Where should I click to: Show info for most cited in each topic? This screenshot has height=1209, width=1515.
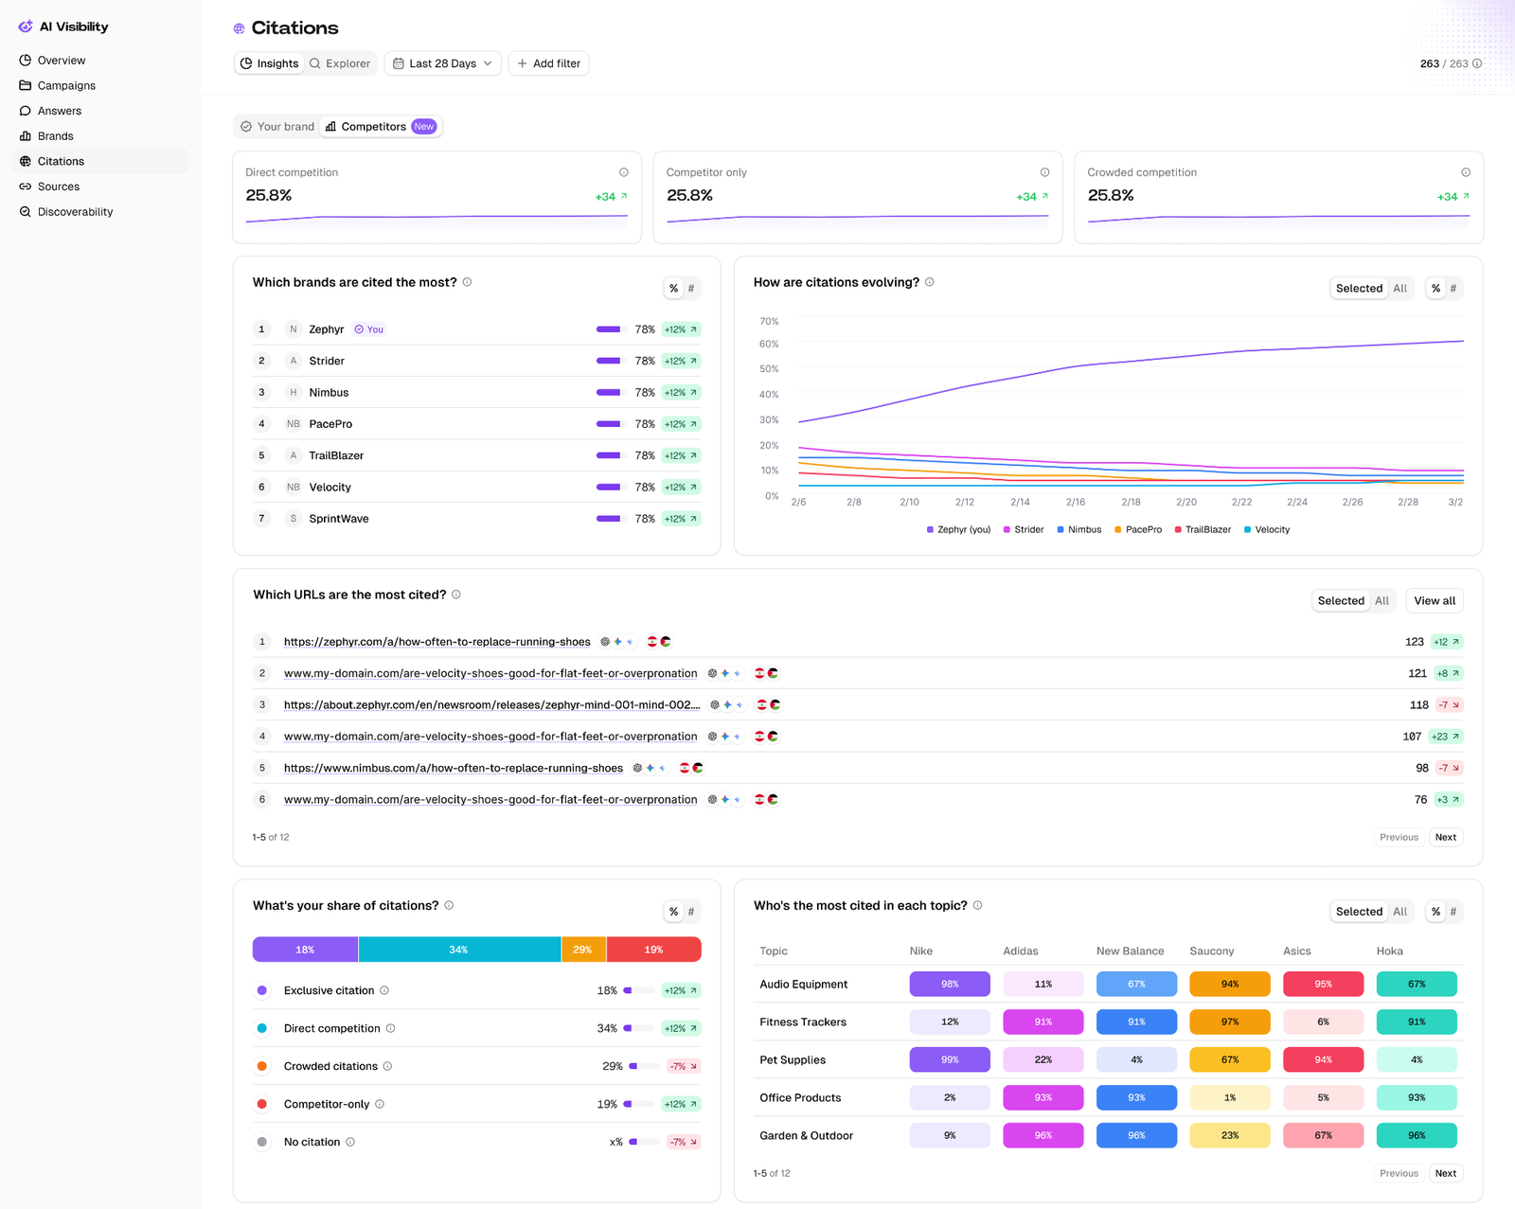click(978, 905)
